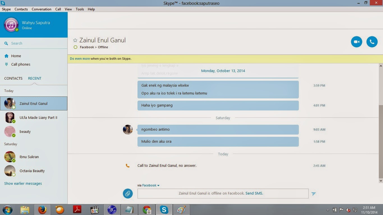This screenshot has width=383, height=215.
Task: Click the 'Facebook > Offline' status line
Action: pos(94,47)
